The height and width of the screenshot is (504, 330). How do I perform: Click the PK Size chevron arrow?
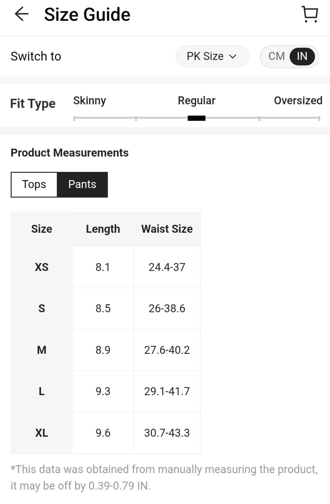233,57
